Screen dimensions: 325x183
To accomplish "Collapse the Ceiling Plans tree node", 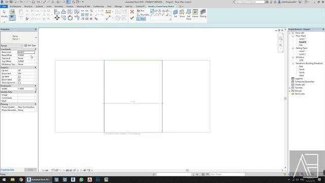I will pos(293,48).
